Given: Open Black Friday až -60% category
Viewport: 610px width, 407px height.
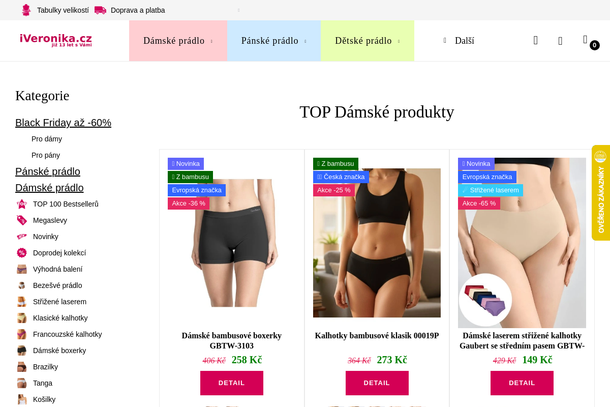Looking at the screenshot, I should pyautogui.click(x=63, y=123).
